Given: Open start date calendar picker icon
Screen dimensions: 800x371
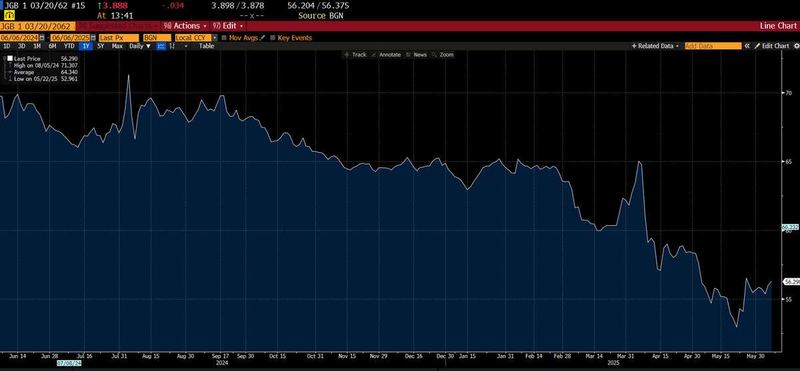Looking at the screenshot, I should point(42,38).
